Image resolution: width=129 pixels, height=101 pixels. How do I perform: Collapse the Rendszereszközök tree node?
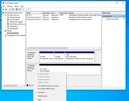pos(3,15)
